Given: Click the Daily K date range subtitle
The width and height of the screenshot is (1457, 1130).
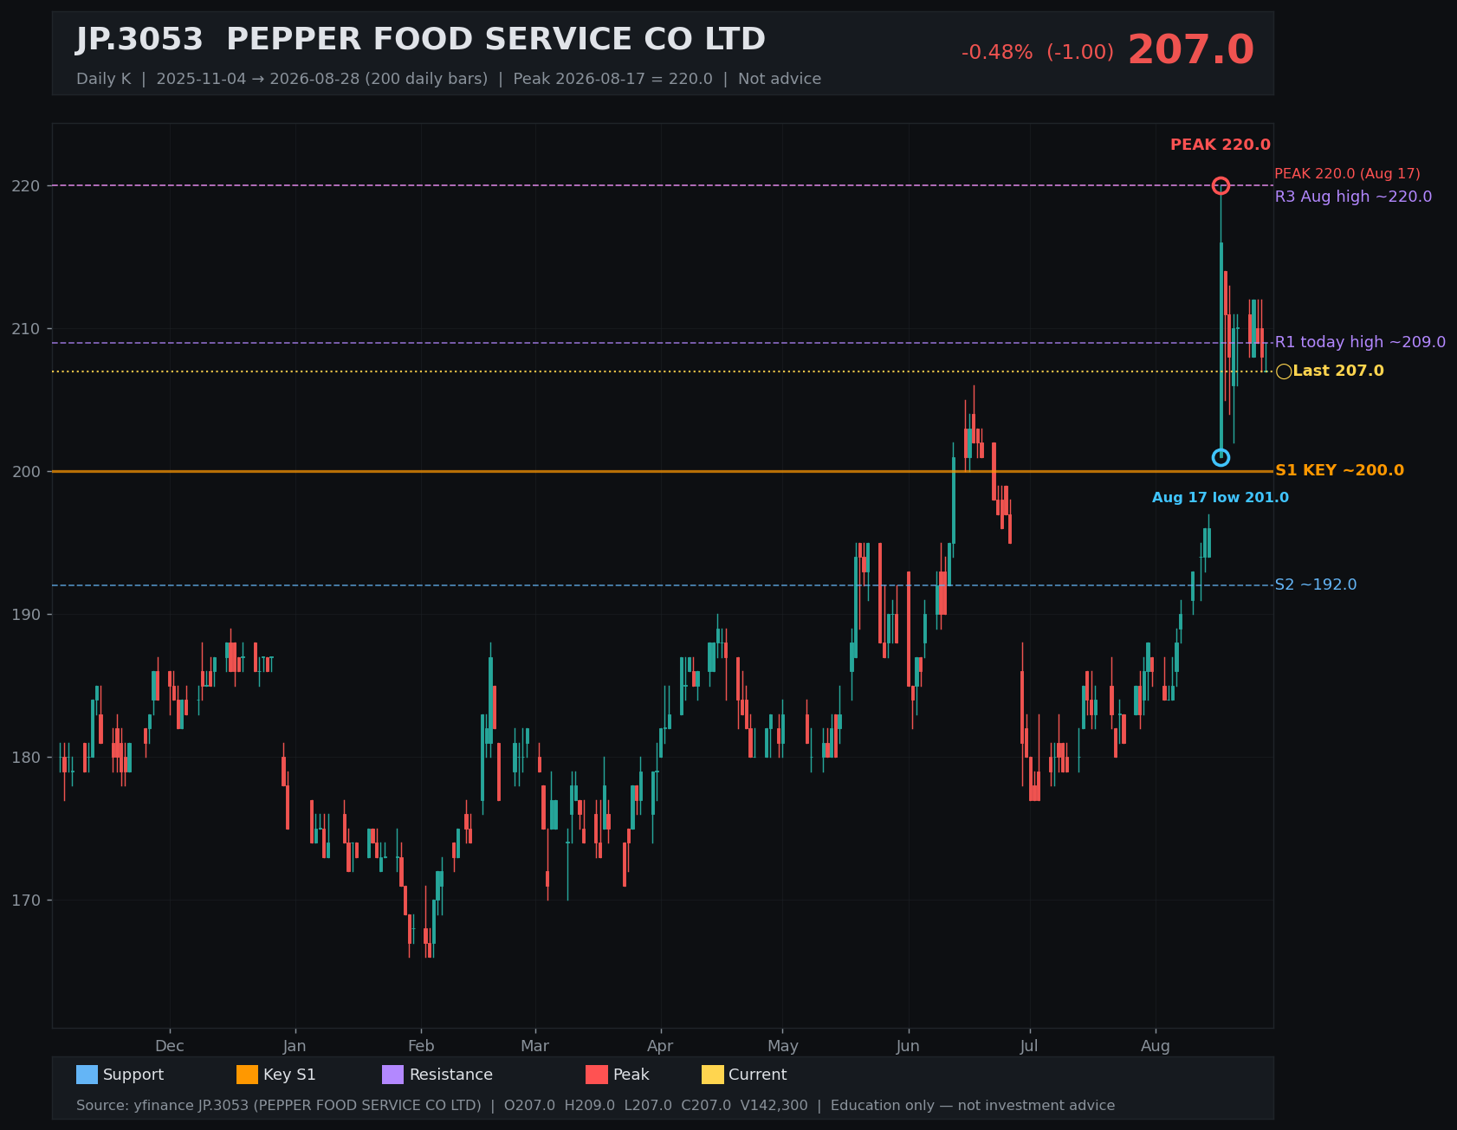Looking at the screenshot, I should [x=449, y=79].
